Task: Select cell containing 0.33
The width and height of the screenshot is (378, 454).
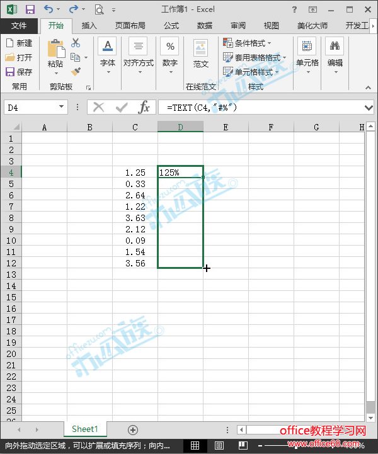Action: pos(135,184)
